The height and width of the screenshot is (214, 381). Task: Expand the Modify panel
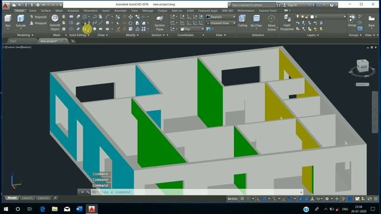coord(132,35)
